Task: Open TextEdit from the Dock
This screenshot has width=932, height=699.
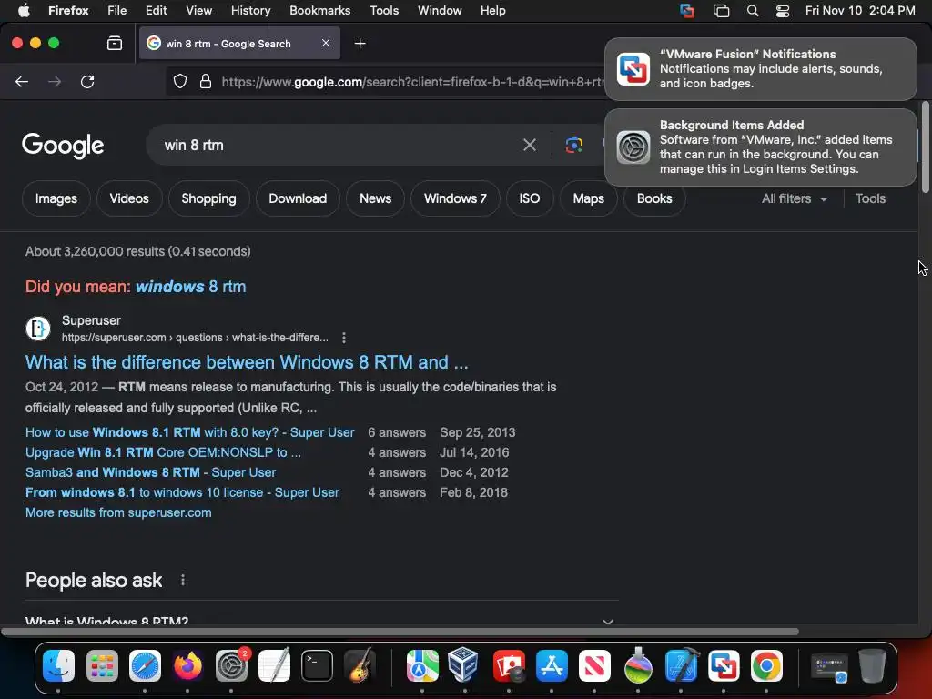Action: [x=275, y=665]
